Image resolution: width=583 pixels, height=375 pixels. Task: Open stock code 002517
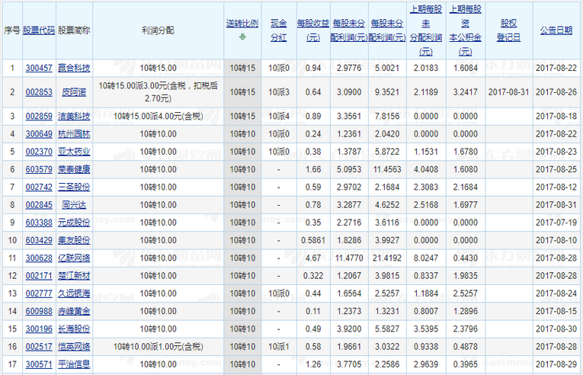(39, 347)
